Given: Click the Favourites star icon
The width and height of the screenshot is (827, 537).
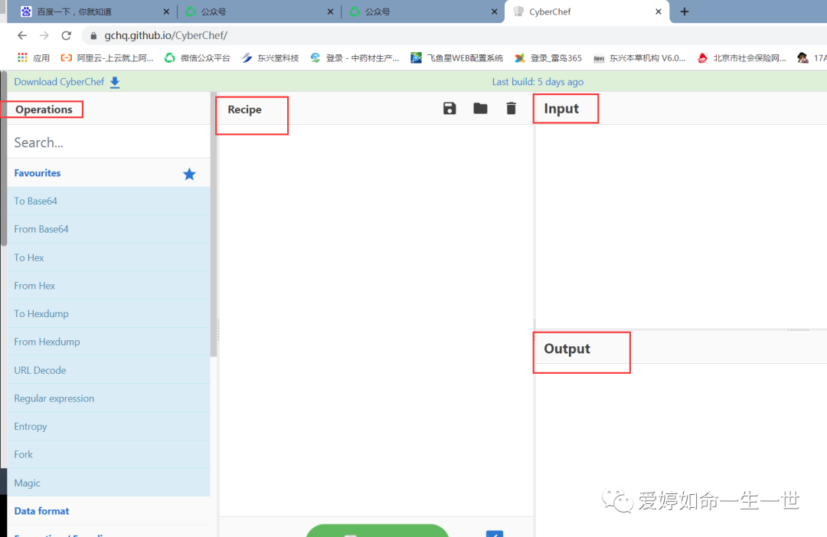Looking at the screenshot, I should point(189,174).
